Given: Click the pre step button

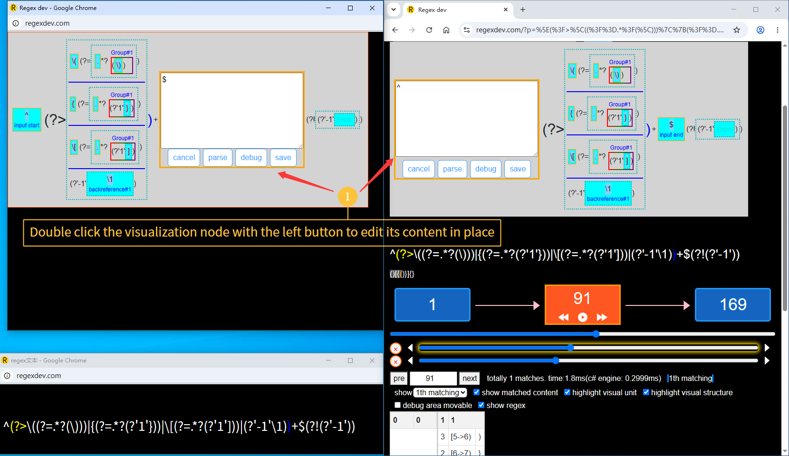Looking at the screenshot, I should (x=399, y=379).
